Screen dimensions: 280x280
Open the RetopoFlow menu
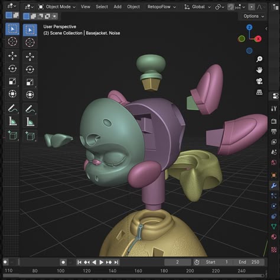coord(161,7)
